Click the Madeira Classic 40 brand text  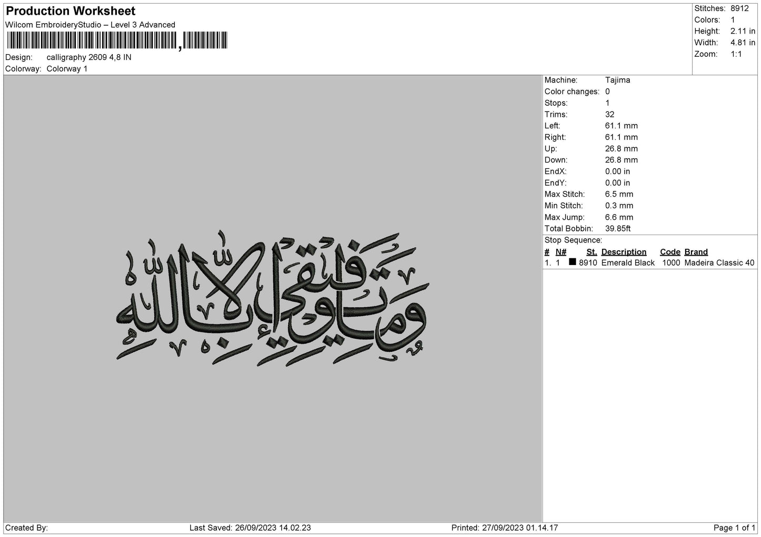[x=719, y=263]
